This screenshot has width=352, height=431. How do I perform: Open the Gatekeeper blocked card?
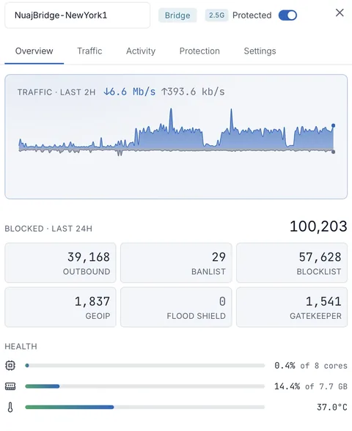pyautogui.click(x=292, y=307)
